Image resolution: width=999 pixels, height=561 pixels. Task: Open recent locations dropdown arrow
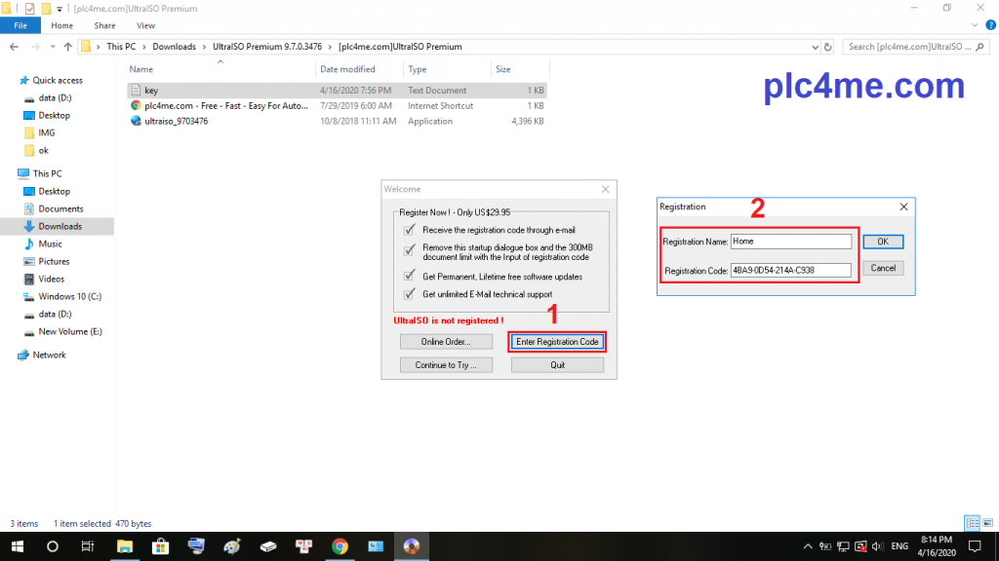53,47
